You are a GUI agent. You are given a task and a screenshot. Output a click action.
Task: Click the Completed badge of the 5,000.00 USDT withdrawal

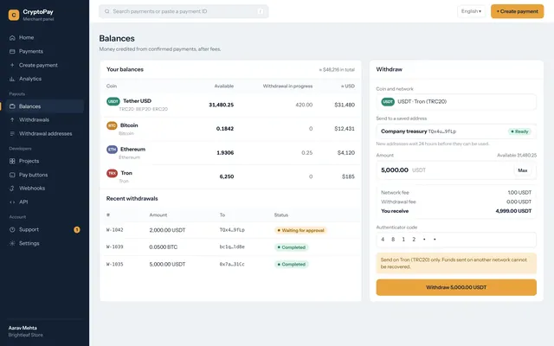click(x=292, y=264)
